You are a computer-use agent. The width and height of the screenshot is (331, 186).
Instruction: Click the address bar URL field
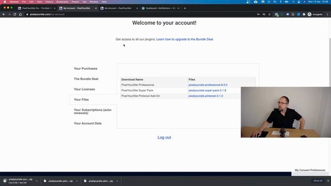click(139, 14)
